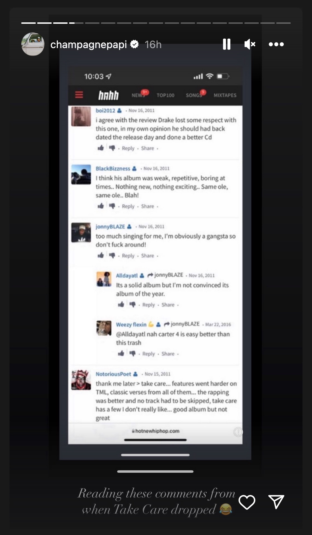
Task: Open the champagnepapi username link
Action: 89,44
